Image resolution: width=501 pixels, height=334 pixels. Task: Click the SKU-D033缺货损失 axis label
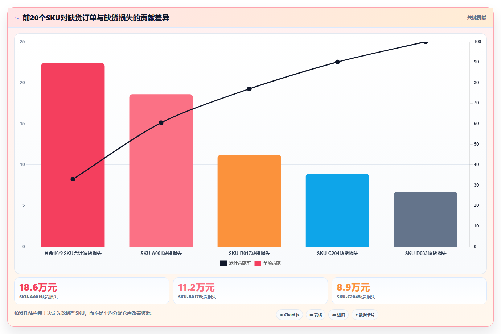tap(426, 253)
